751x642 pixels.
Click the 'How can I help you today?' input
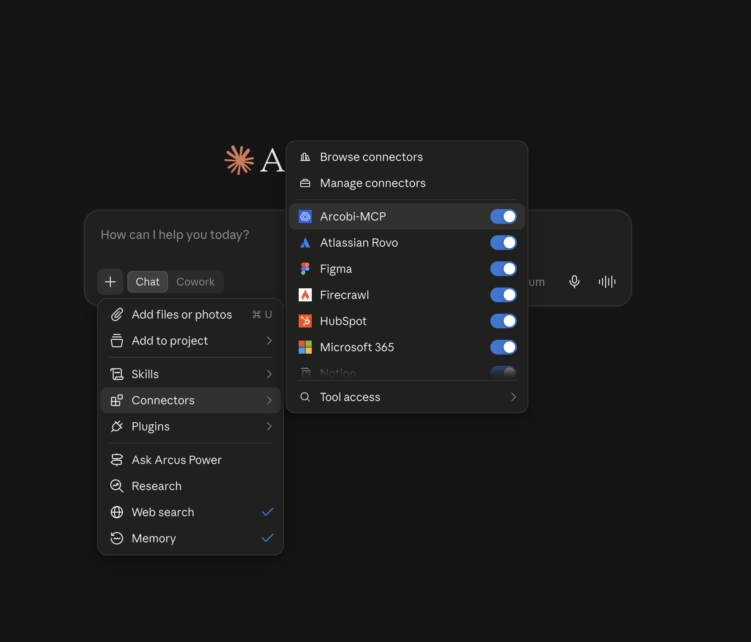point(175,235)
